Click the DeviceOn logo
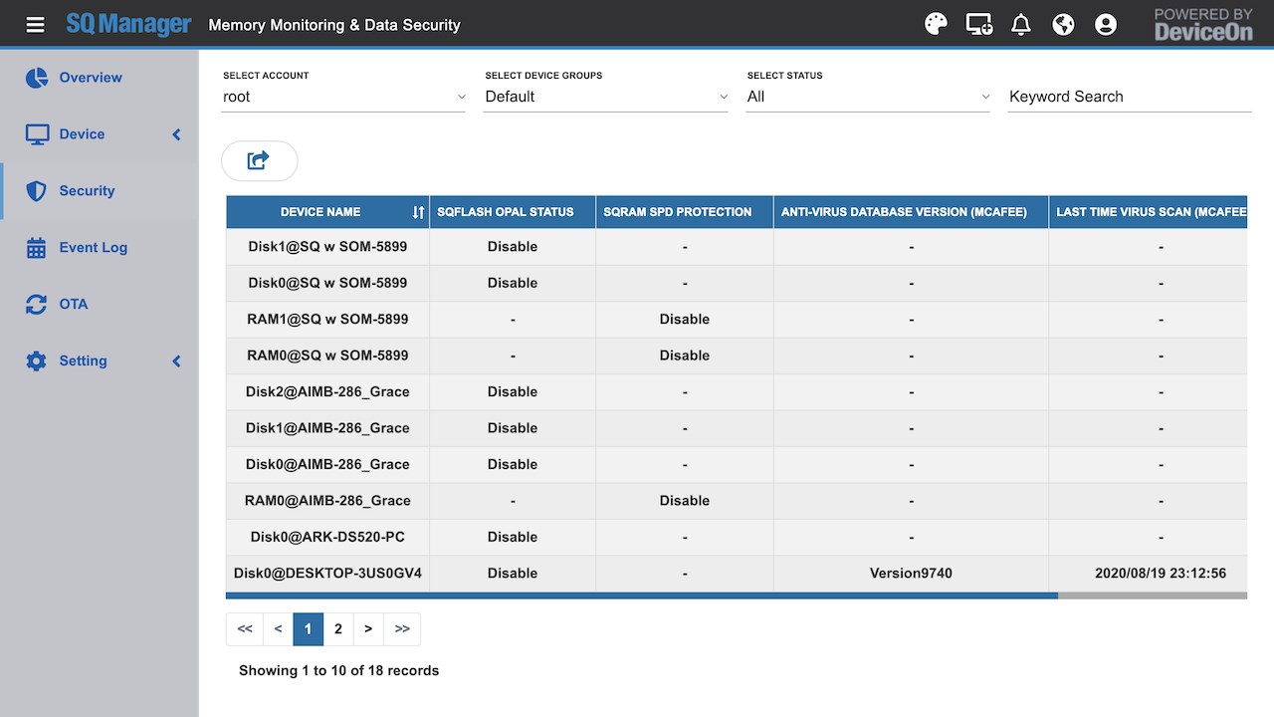This screenshot has height=717, width=1274. (x=1203, y=24)
